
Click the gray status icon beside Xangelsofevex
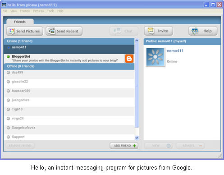pyautogui.click(x=9, y=128)
